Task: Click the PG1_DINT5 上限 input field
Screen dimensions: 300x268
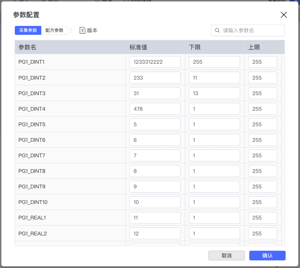Action: pos(262,124)
